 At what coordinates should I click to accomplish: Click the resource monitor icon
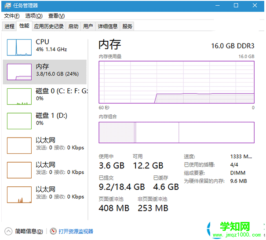53,231
